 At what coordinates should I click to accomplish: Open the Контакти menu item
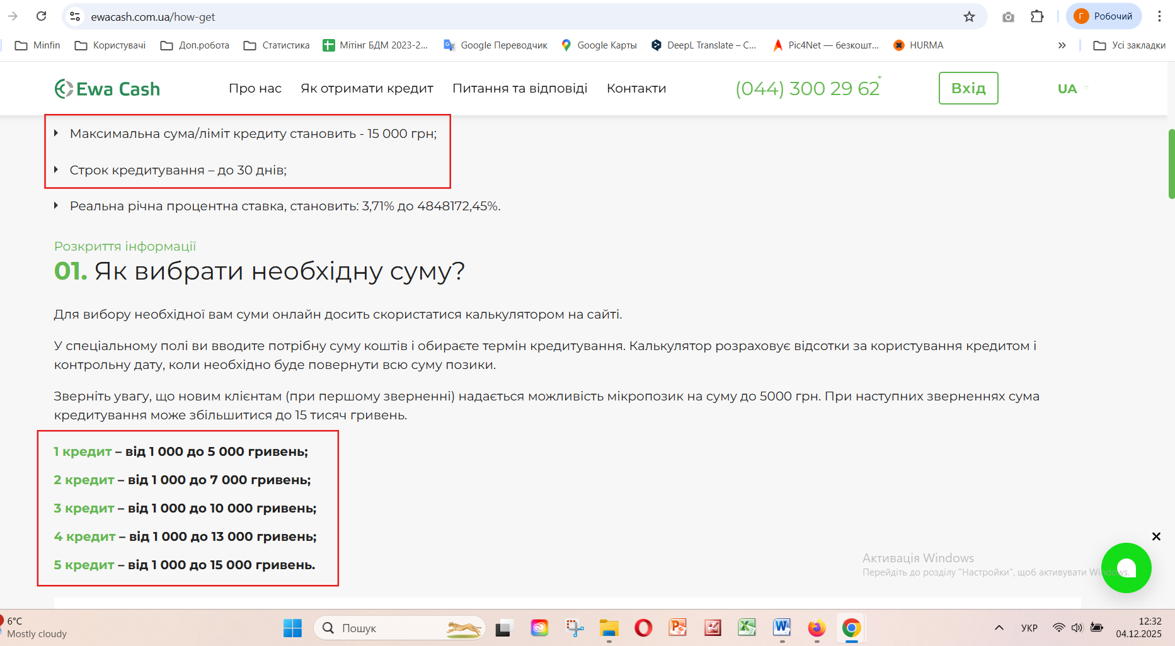pos(636,89)
